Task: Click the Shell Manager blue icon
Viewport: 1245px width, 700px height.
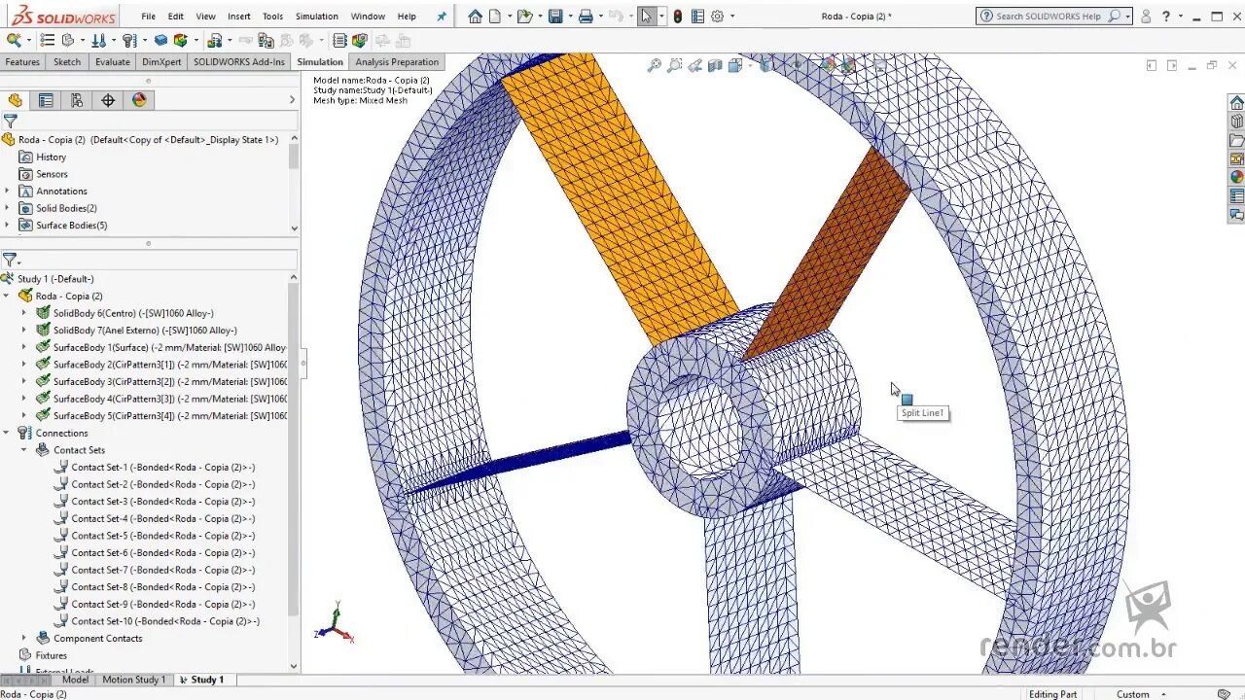Action: (x=160, y=40)
